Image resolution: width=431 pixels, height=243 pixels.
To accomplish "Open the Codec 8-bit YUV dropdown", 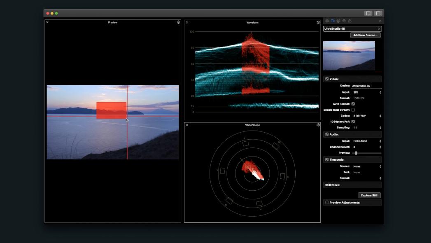I will (x=366, y=116).
